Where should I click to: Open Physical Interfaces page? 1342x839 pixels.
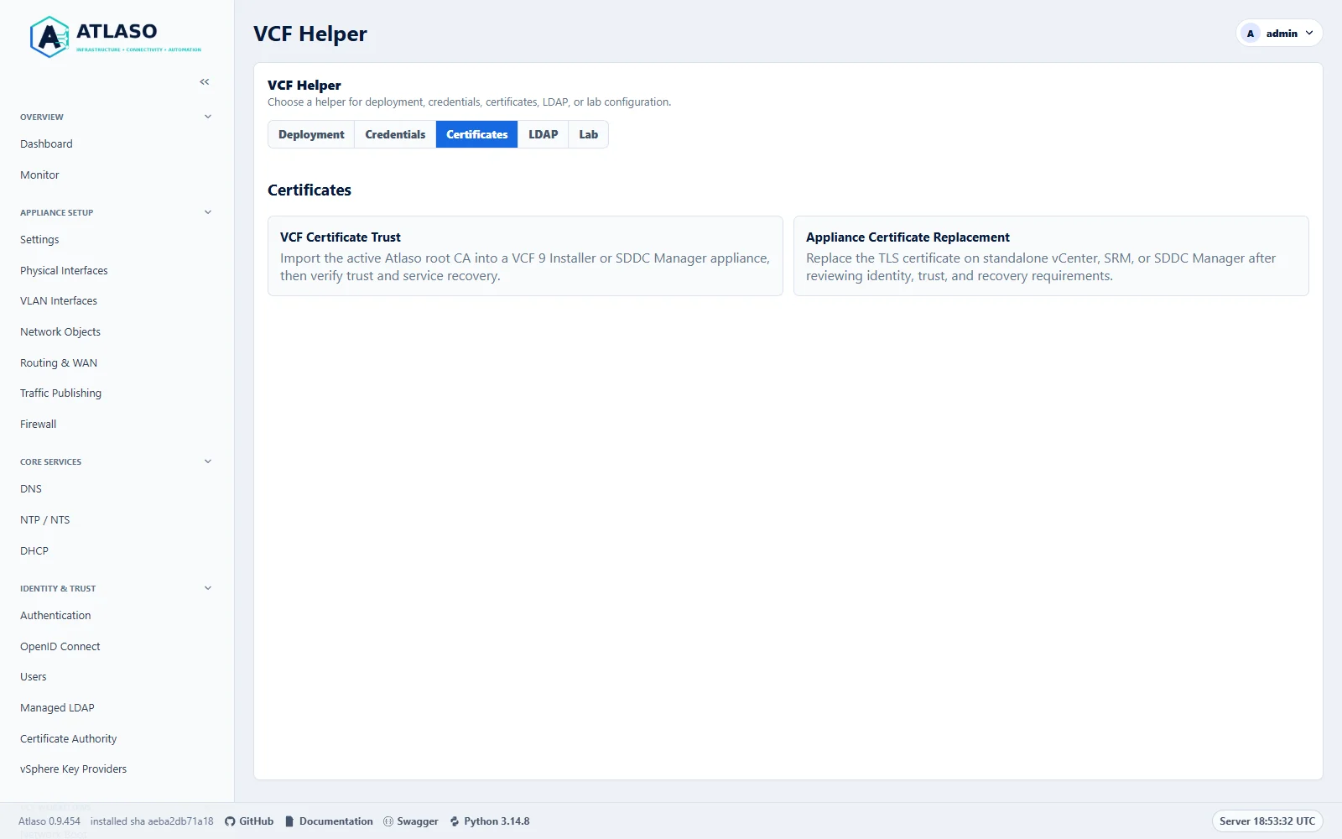pos(64,270)
